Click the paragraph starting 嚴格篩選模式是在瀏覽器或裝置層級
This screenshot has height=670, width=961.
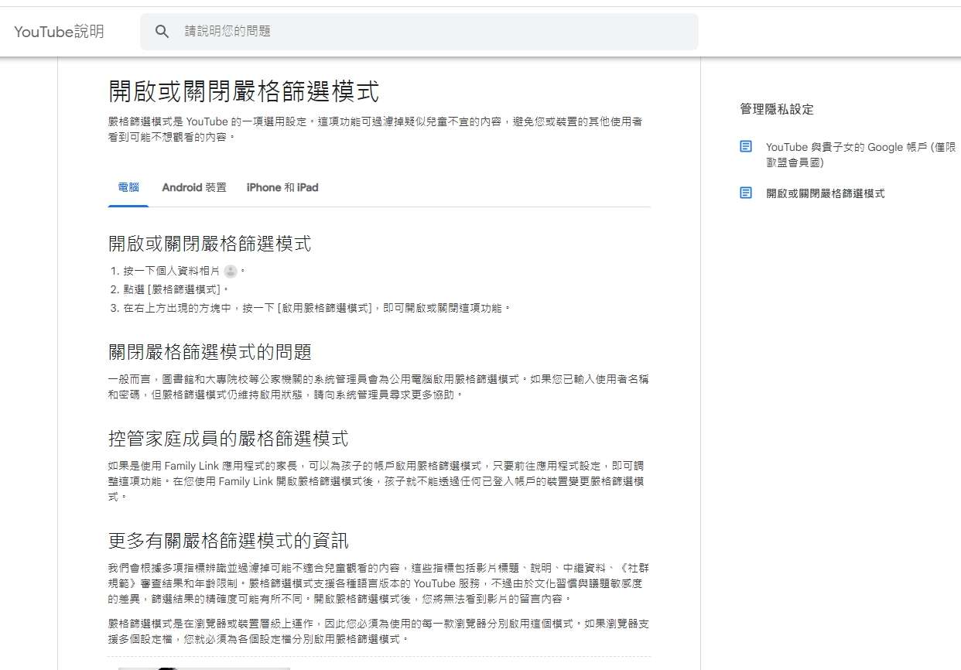click(378, 631)
